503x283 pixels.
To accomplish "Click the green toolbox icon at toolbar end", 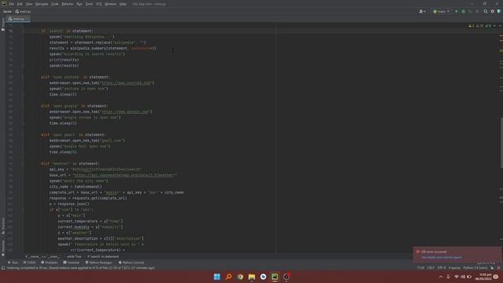I will click(499, 11).
